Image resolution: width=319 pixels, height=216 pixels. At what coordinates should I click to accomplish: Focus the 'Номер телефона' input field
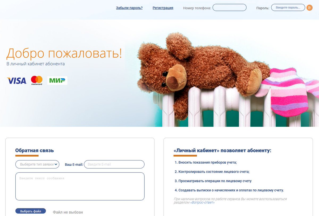(x=229, y=7)
